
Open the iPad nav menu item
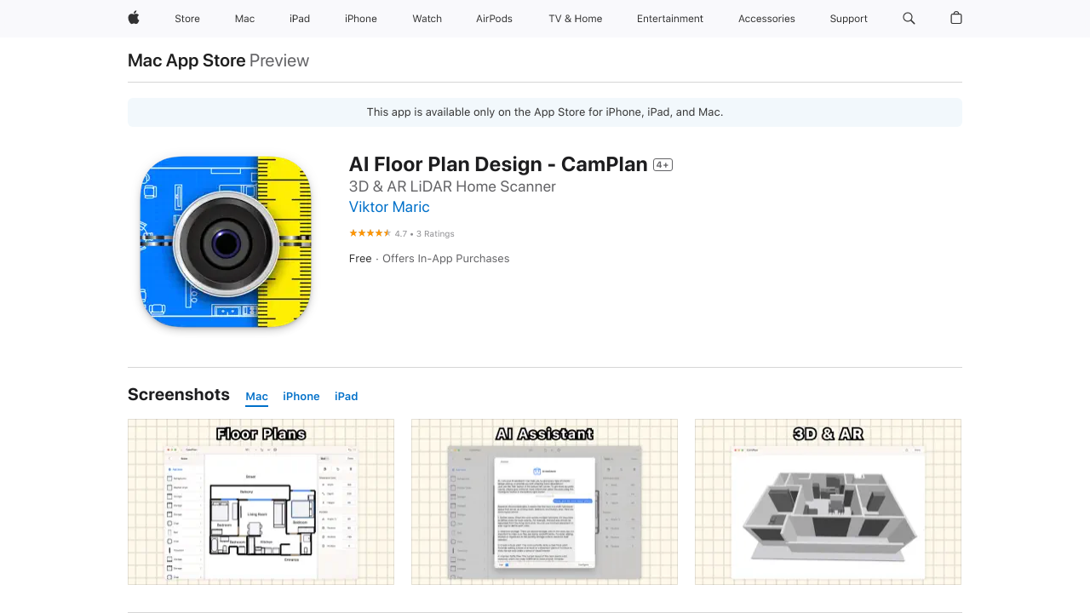click(300, 19)
